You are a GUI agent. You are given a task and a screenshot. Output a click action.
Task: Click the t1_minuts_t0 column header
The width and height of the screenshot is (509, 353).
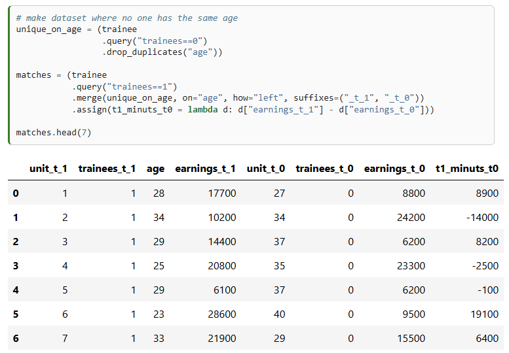point(467,169)
